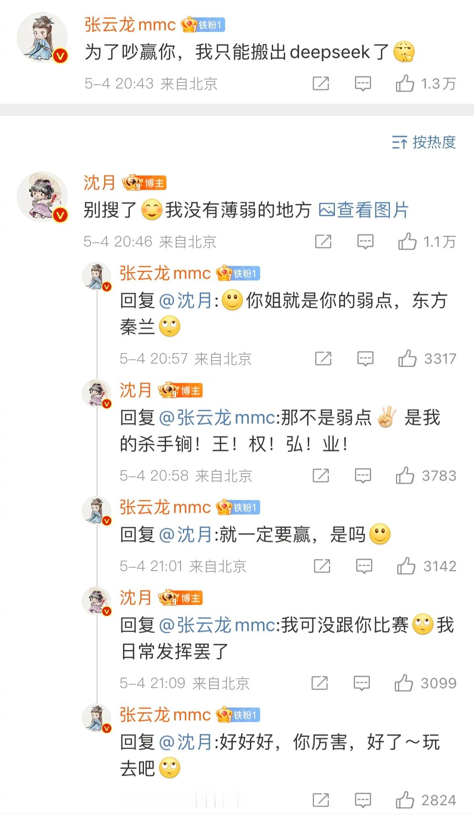This screenshot has height=820, width=474.
Task: Open @张云龙mmc mention in 杀手锏 reply
Action: [x=218, y=417]
